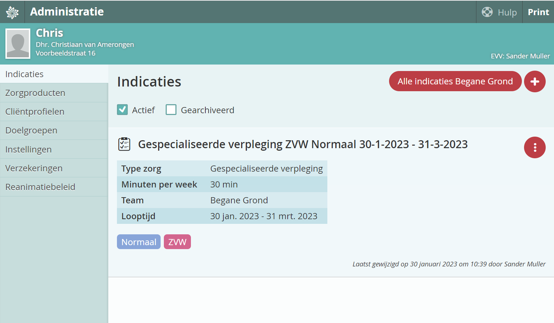Click Alle indicaties Begane Grond button
554x323 pixels.
[455, 81]
